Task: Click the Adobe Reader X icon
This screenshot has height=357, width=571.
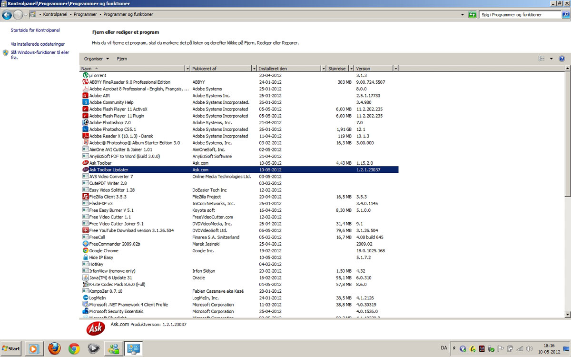Action: point(86,136)
